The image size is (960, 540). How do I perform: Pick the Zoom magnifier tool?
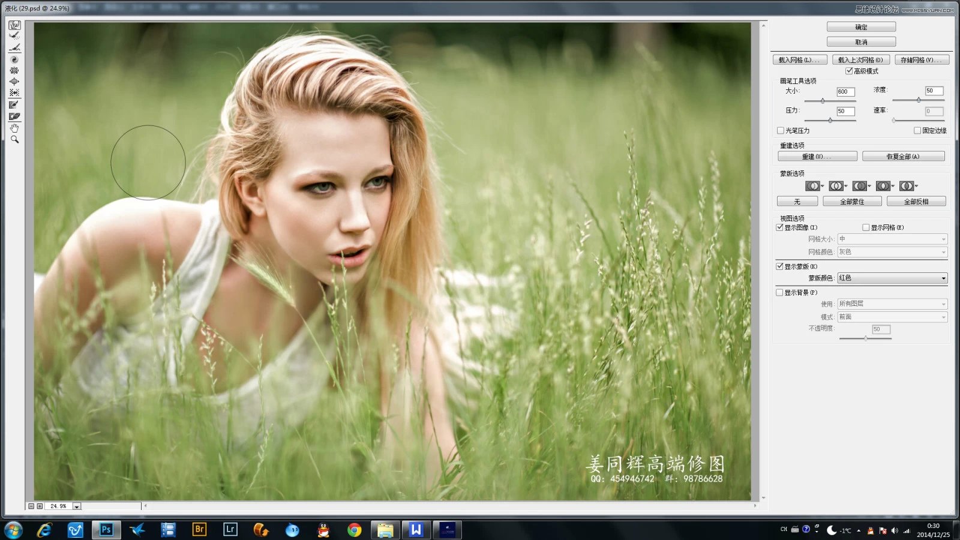(14, 139)
